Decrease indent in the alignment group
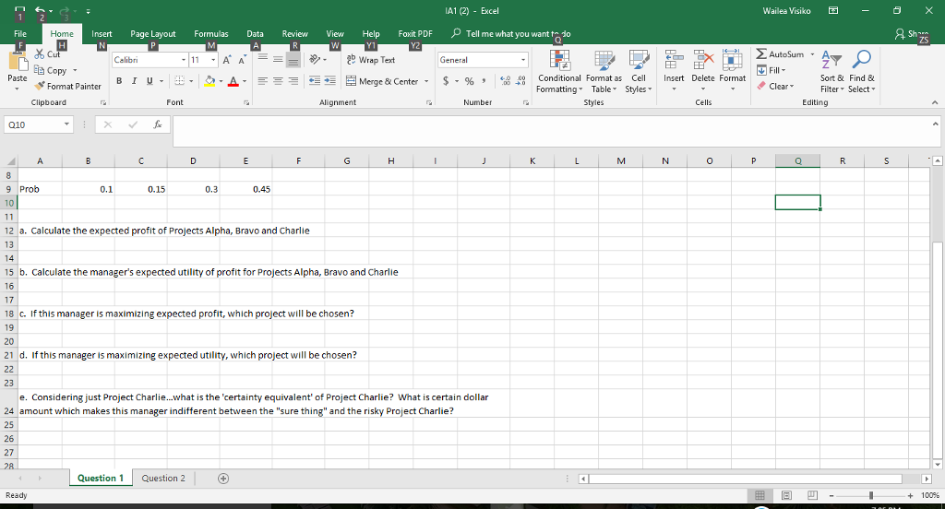The height and width of the screenshot is (509, 945). coord(314,81)
